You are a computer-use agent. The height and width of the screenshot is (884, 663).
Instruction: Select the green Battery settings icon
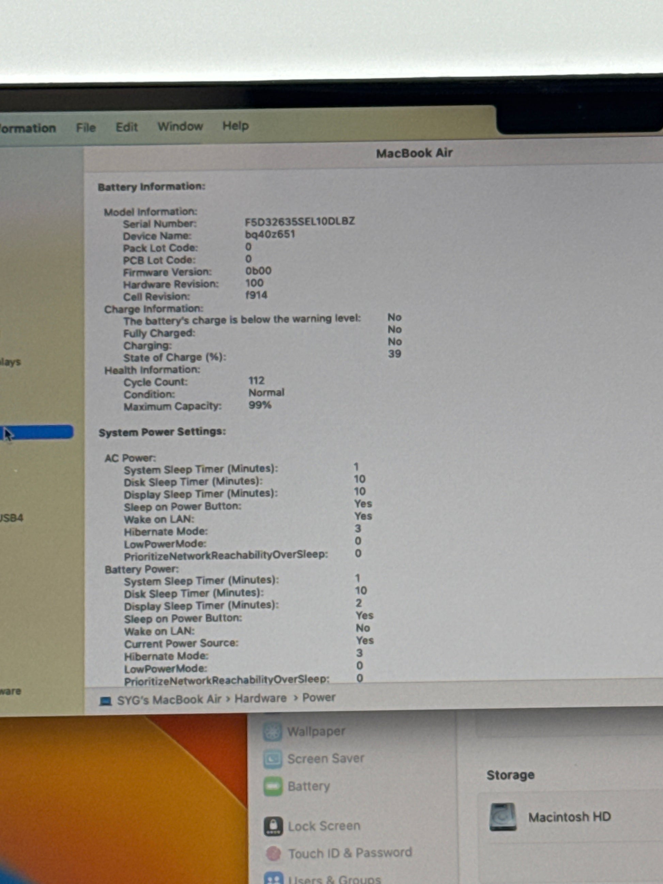pyautogui.click(x=273, y=786)
